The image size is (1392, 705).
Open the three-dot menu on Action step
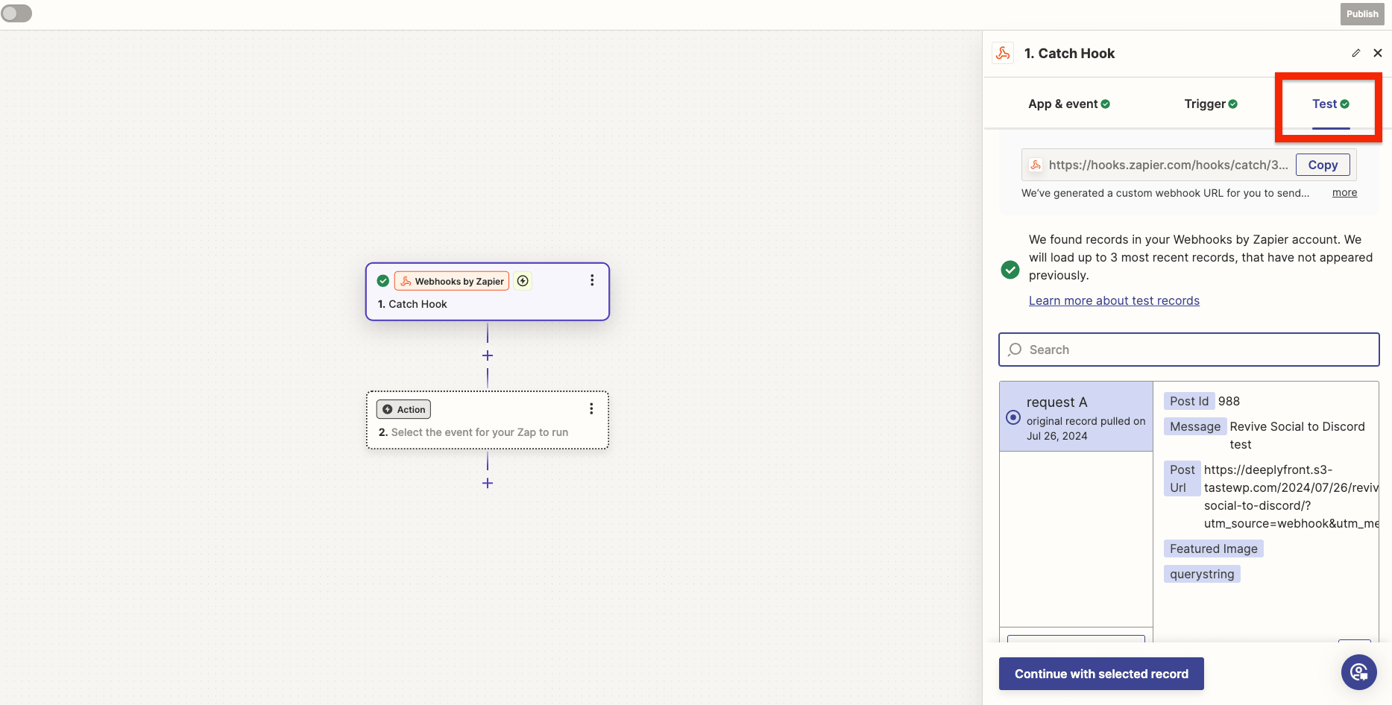tap(591, 408)
